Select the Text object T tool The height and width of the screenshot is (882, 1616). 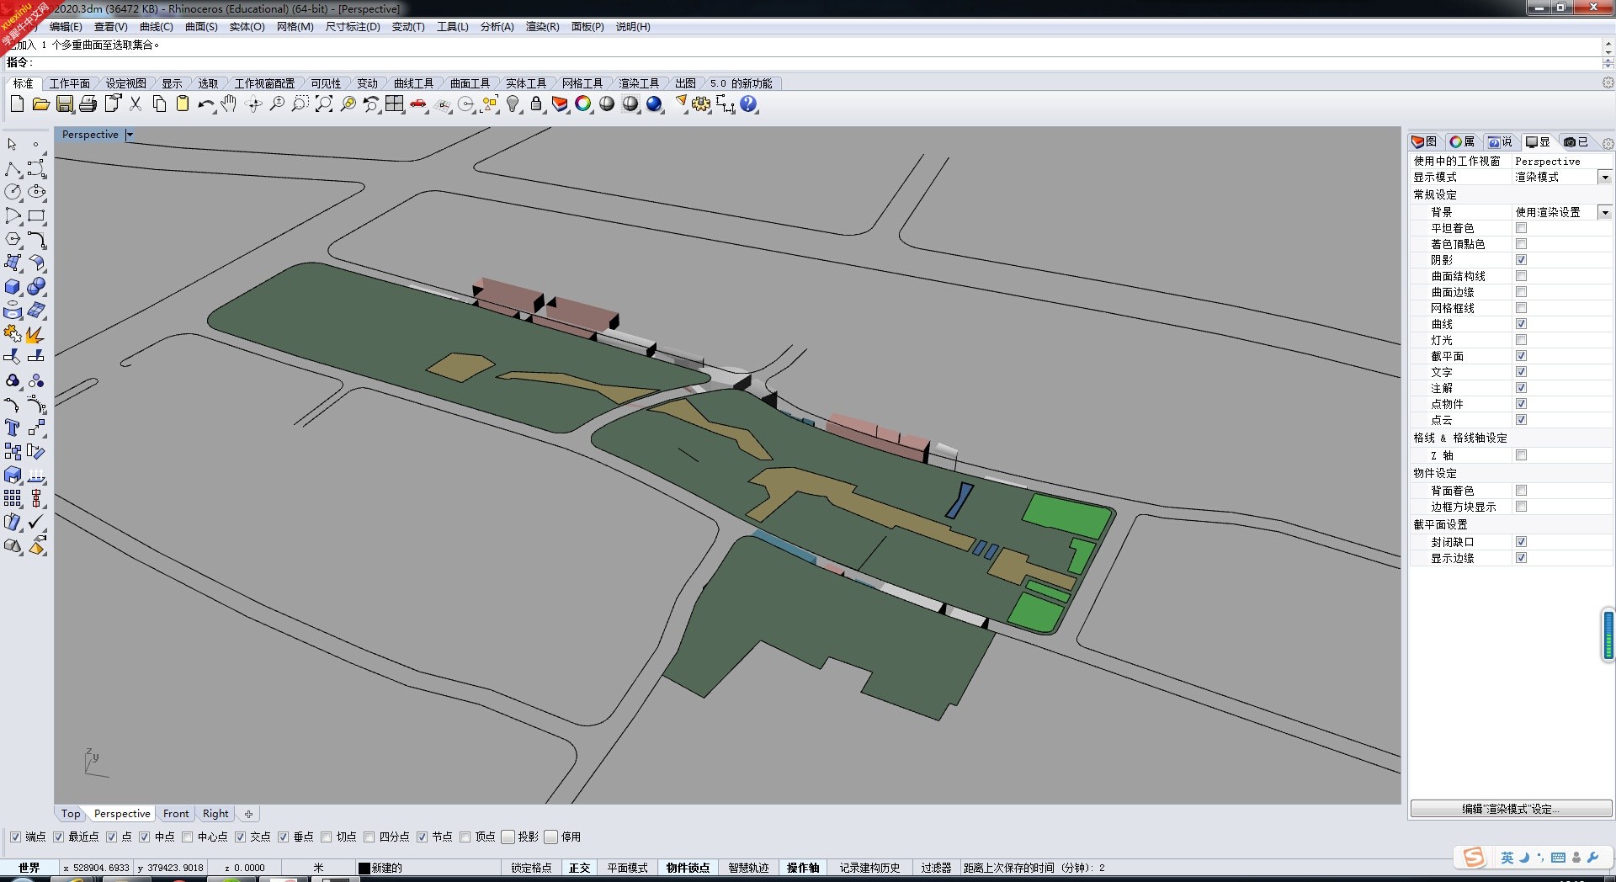(x=13, y=428)
